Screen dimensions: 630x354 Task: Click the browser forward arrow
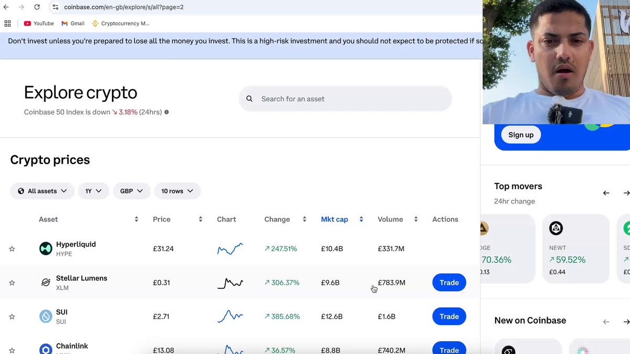[21, 7]
